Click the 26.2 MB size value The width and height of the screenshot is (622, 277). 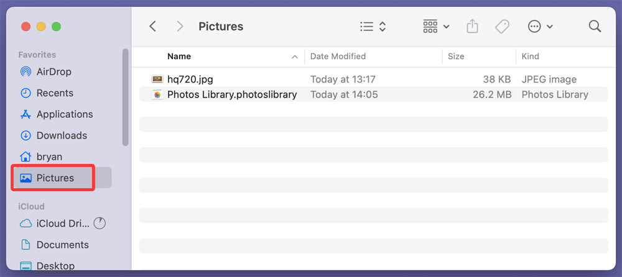pos(491,94)
